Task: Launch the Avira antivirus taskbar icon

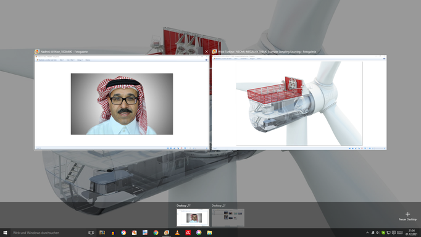Action: click(x=188, y=233)
